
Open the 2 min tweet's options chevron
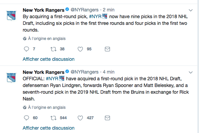pos(191,10)
